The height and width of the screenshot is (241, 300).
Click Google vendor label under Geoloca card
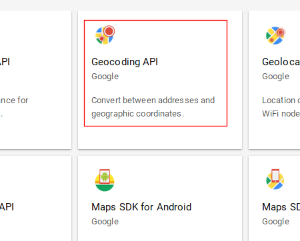(276, 77)
